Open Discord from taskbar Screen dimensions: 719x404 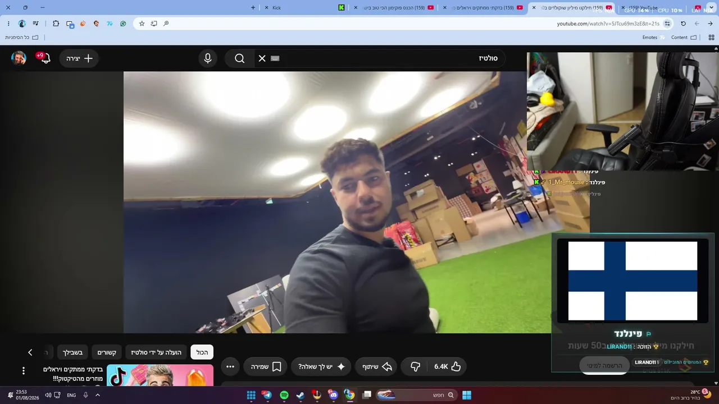point(334,395)
